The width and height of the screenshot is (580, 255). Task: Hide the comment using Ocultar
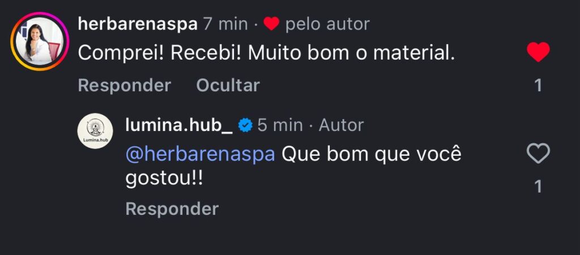click(228, 85)
